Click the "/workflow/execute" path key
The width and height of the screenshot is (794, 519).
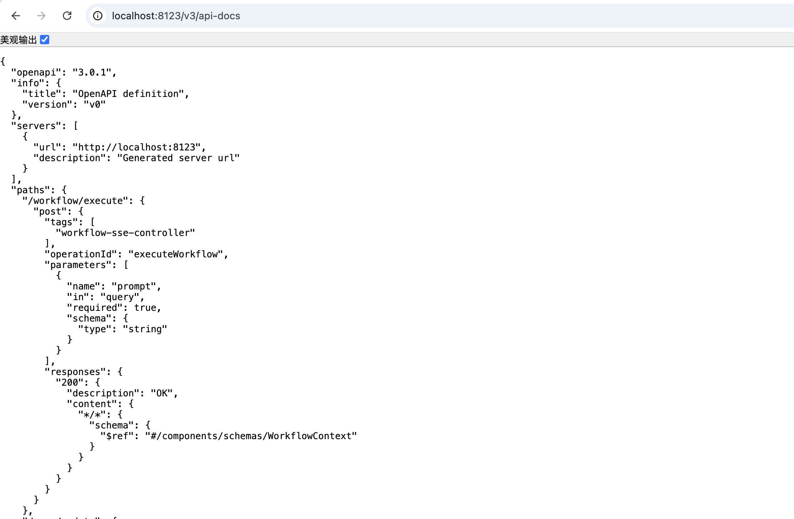point(75,201)
